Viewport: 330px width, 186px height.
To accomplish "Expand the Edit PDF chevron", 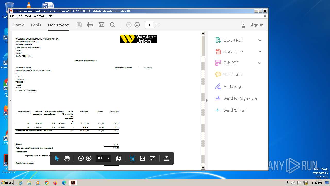I will point(260,63).
